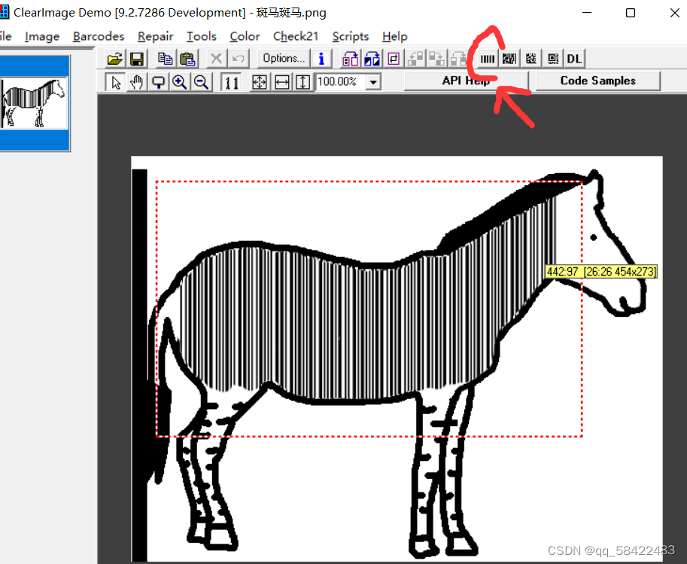The height and width of the screenshot is (564, 687).
Task: Read DataMatrix barcode using its icon
Action: click(x=531, y=58)
